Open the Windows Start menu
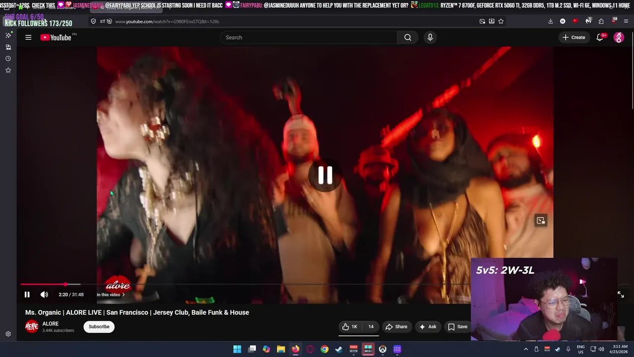 pyautogui.click(x=237, y=349)
